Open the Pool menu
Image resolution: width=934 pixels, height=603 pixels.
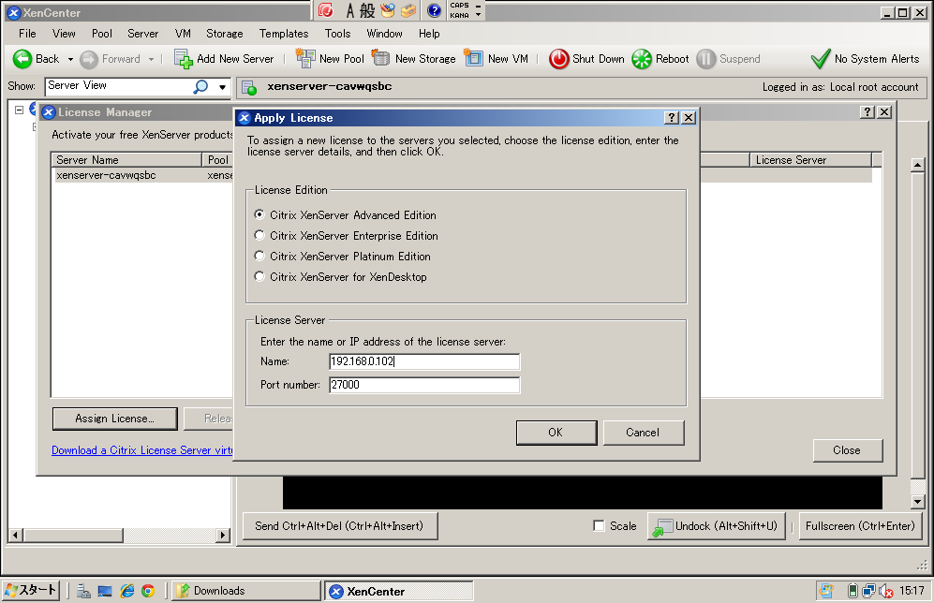tap(102, 34)
